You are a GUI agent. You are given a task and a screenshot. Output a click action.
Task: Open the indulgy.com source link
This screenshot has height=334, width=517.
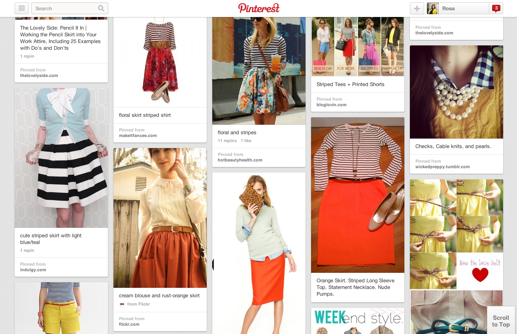tap(33, 270)
